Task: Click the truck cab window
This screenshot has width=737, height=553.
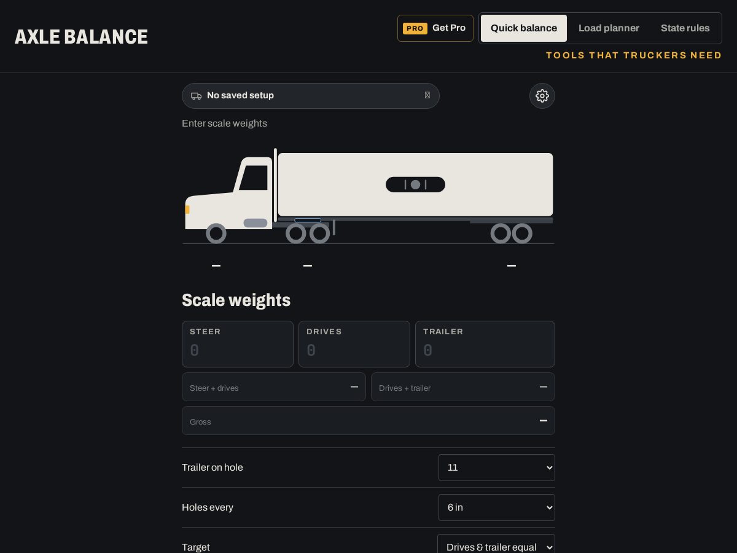Action: click(254, 178)
